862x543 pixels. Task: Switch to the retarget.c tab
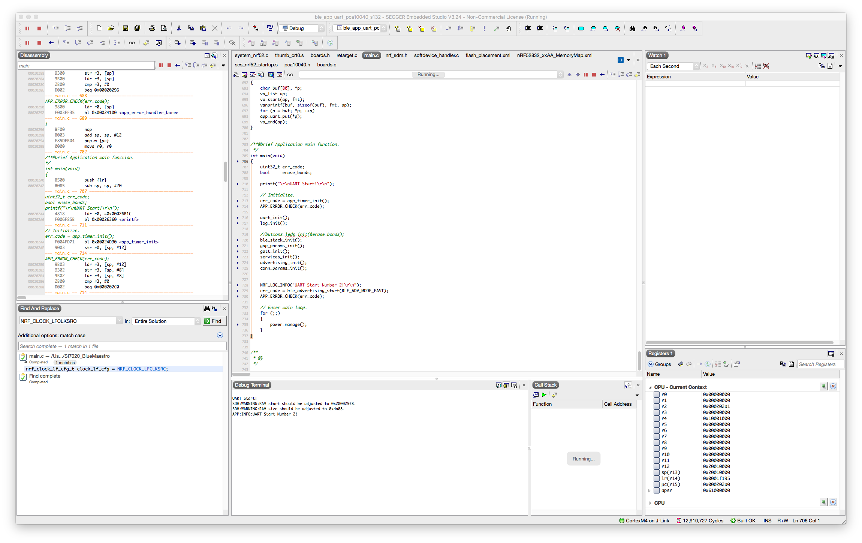[x=347, y=55]
